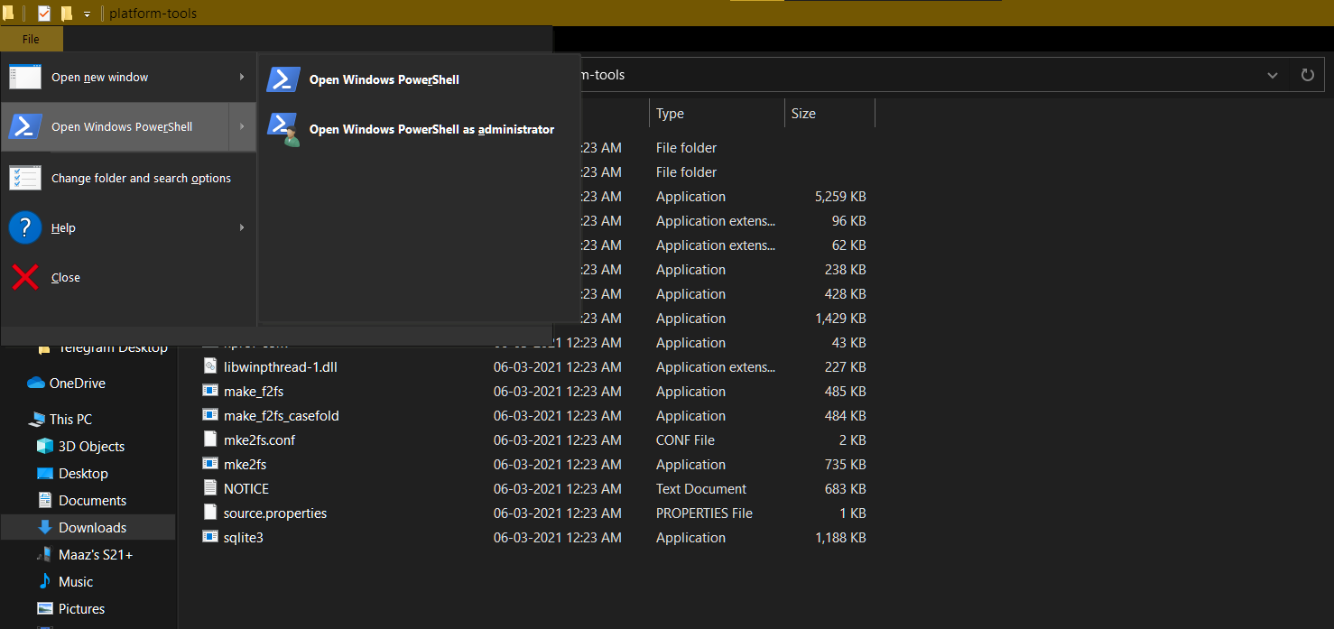The image size is (1334, 629).
Task: Click the 3D Objects cube icon
Action: tap(45, 446)
